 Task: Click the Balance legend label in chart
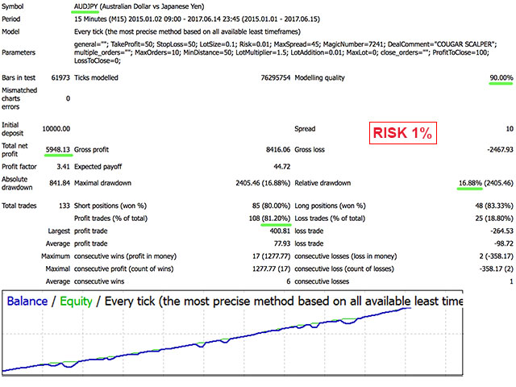click(27, 301)
